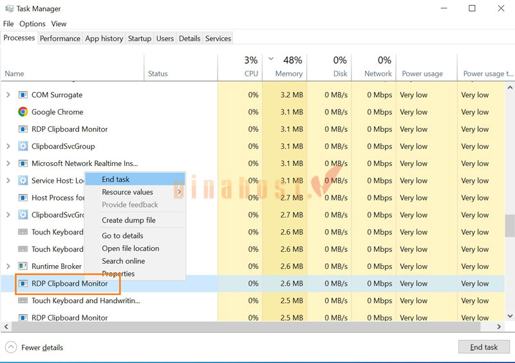Maximize the Task Manager window
The image size is (515, 363).
(x=472, y=8)
